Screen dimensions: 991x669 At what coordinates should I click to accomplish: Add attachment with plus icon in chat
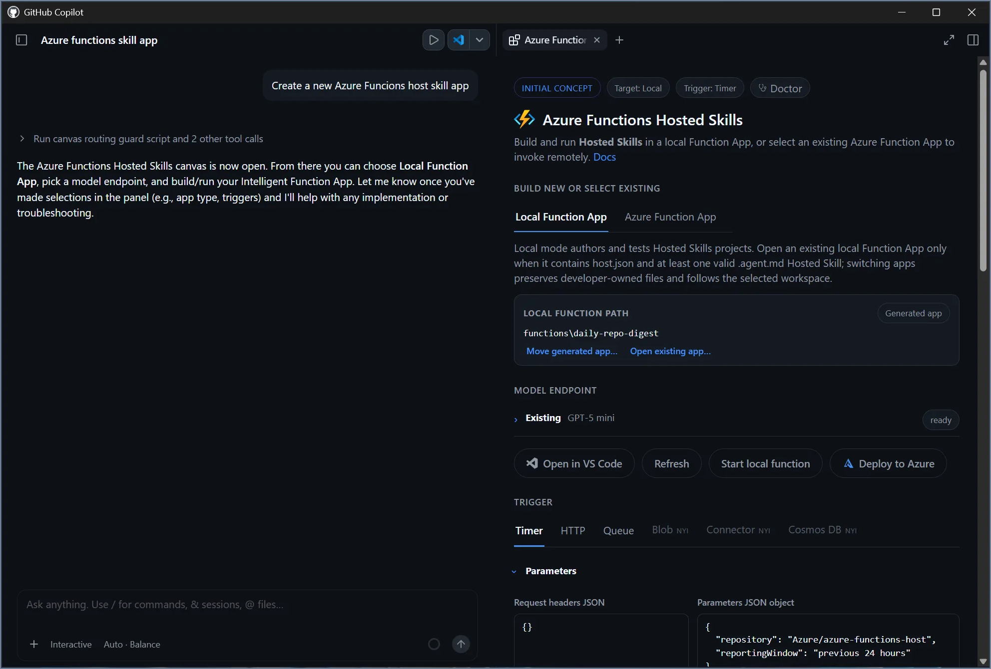coord(34,644)
